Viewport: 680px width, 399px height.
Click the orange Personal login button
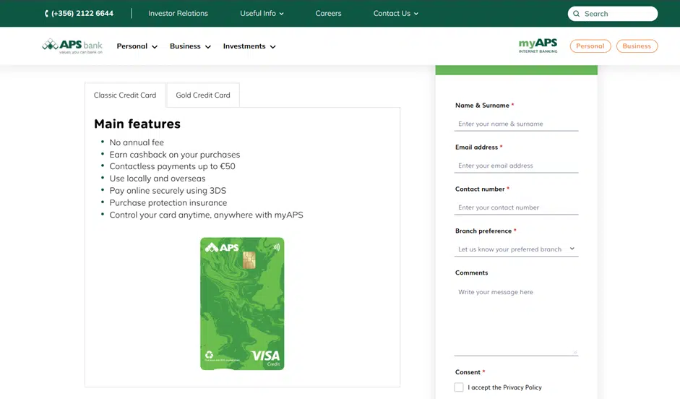coord(590,46)
